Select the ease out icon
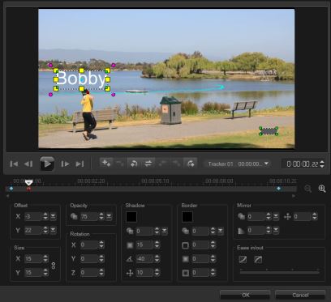This screenshot has width=331, height=302. pyautogui.click(x=258, y=260)
